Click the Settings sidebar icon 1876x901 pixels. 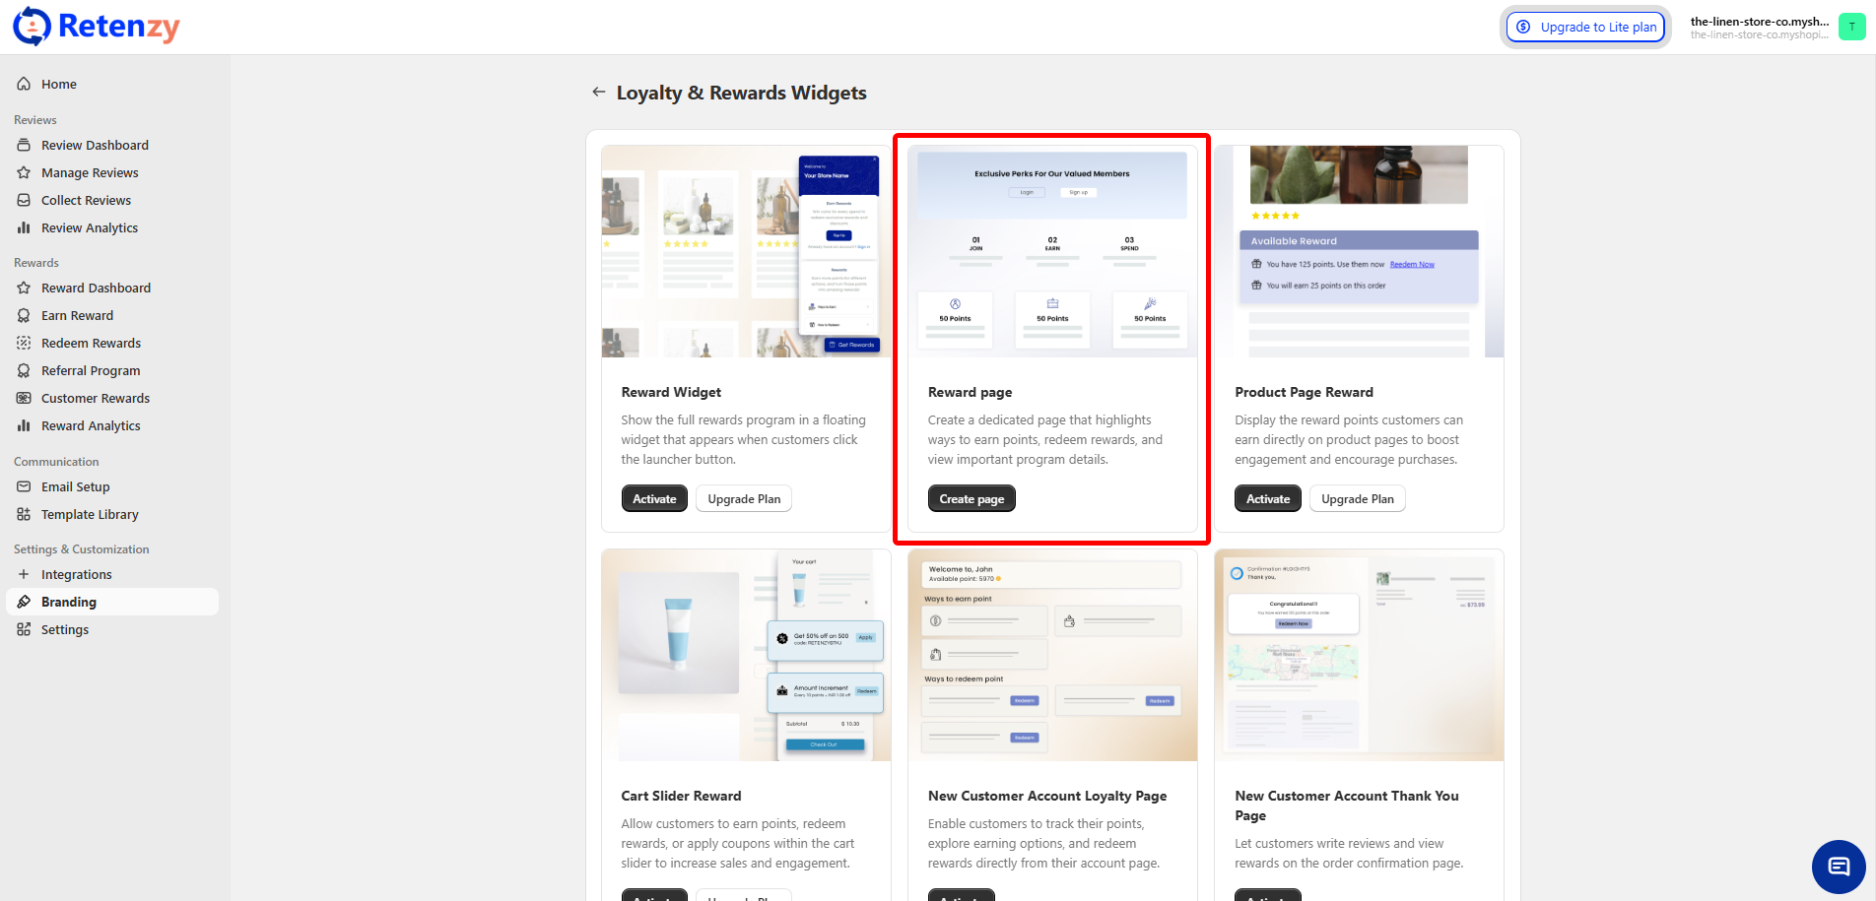pyautogui.click(x=24, y=629)
